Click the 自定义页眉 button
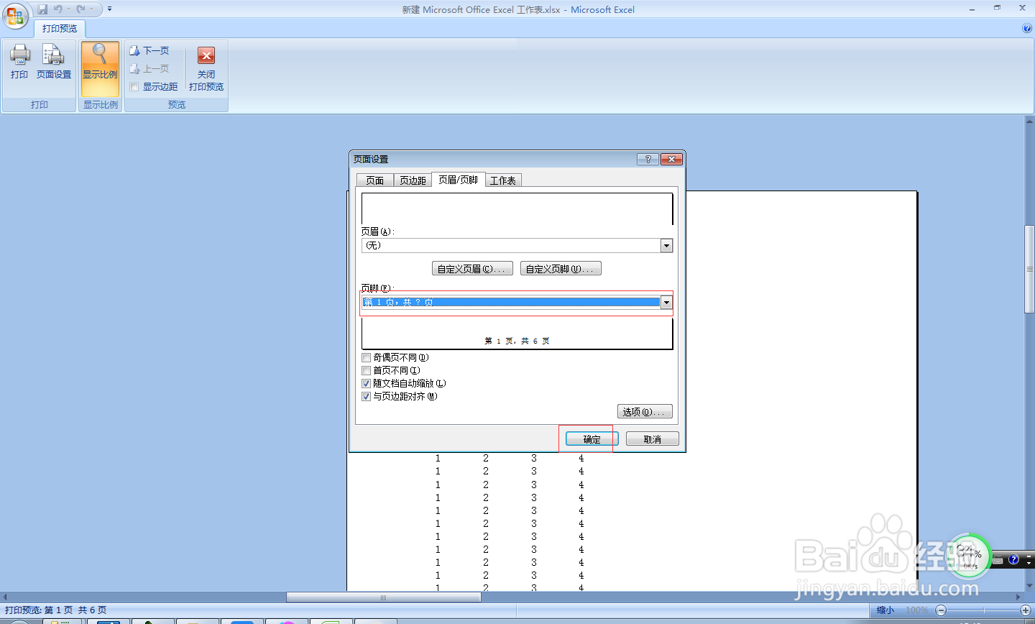The height and width of the screenshot is (624, 1035). pyautogui.click(x=472, y=269)
